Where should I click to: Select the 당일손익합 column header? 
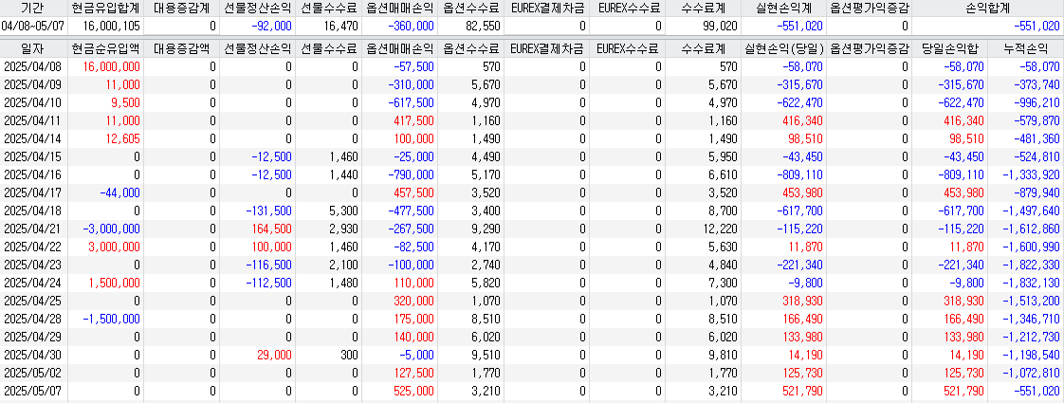tap(949, 49)
